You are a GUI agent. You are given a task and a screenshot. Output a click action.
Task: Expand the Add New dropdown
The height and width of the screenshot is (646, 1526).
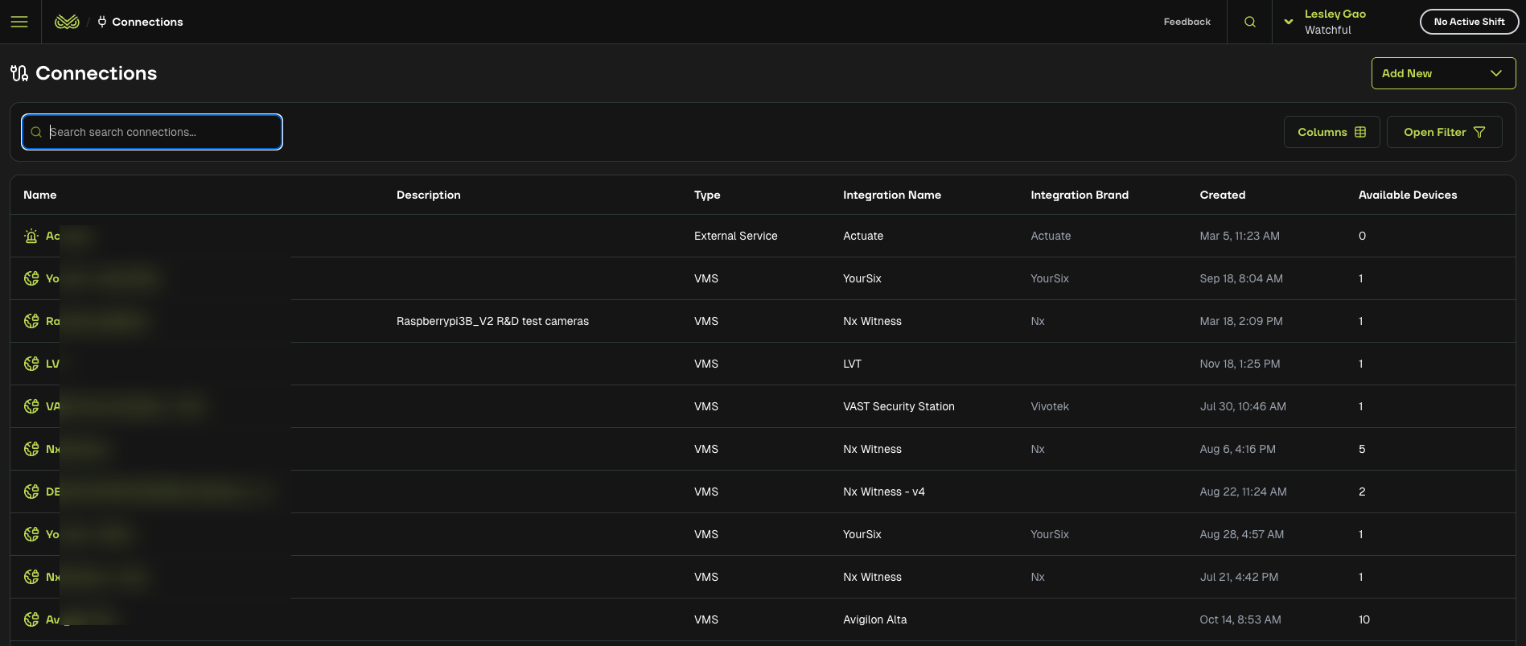coord(1443,73)
